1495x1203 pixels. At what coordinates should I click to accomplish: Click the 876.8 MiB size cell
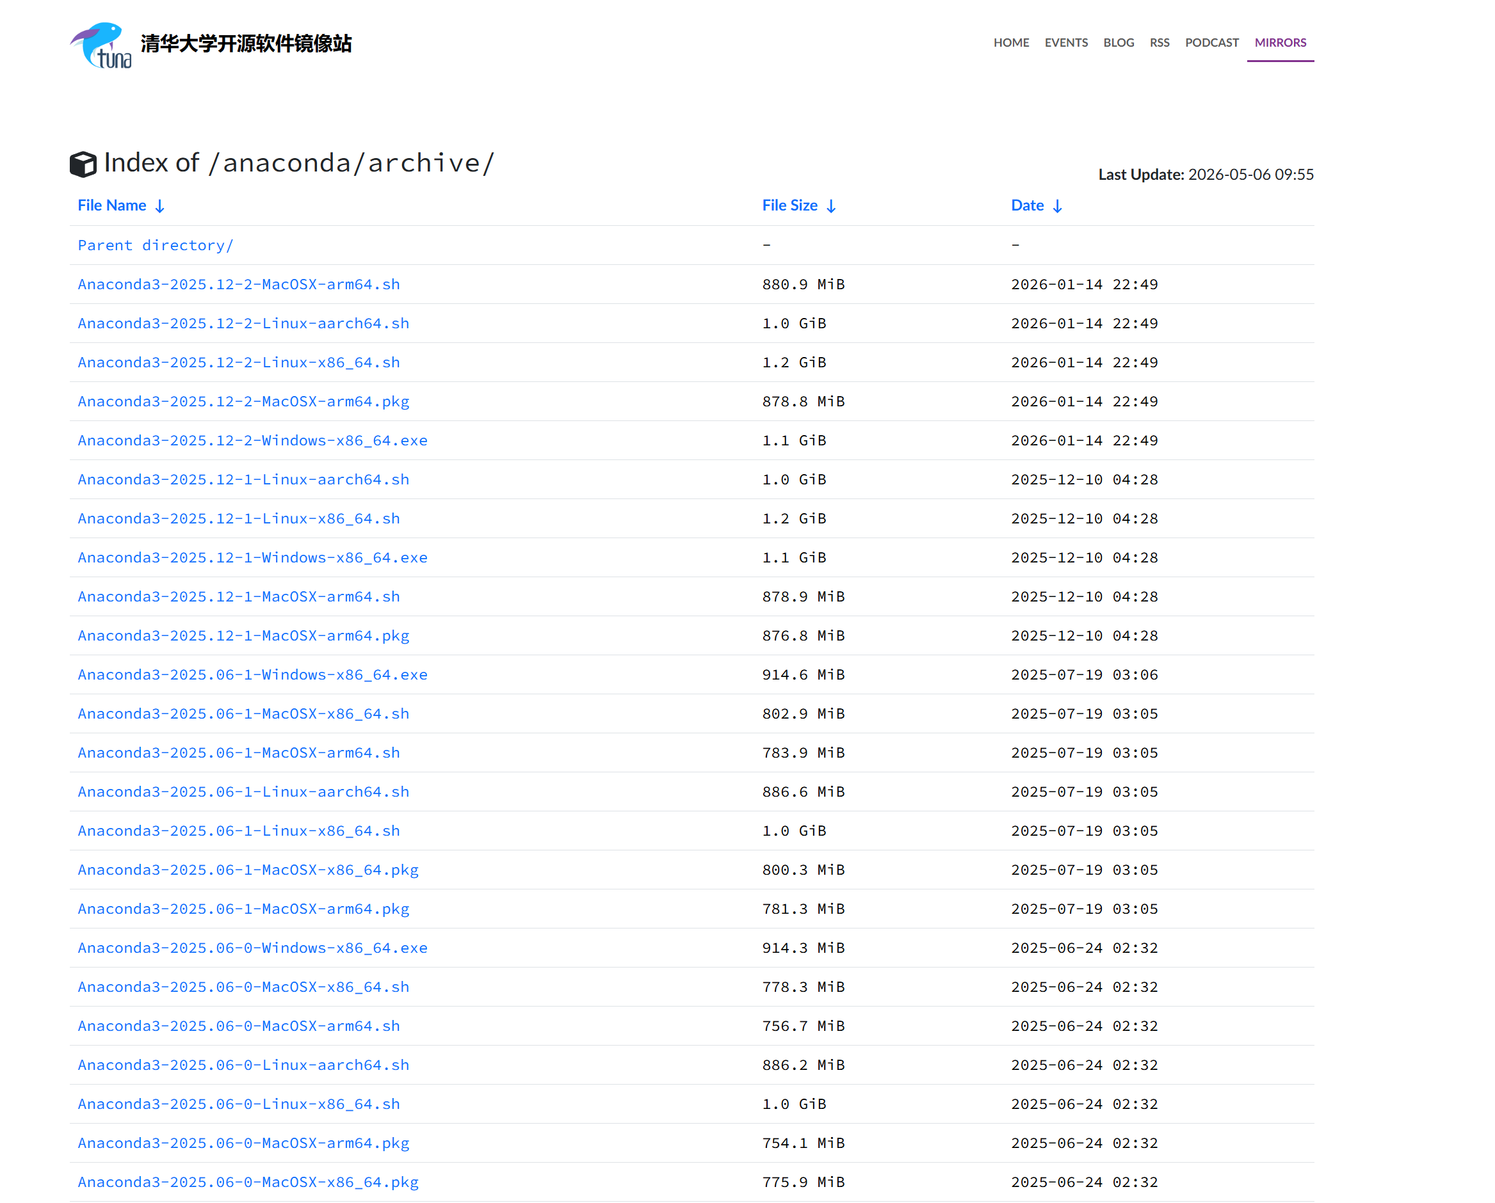point(803,635)
